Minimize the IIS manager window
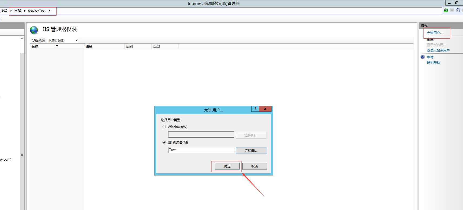 click(x=449, y=3)
